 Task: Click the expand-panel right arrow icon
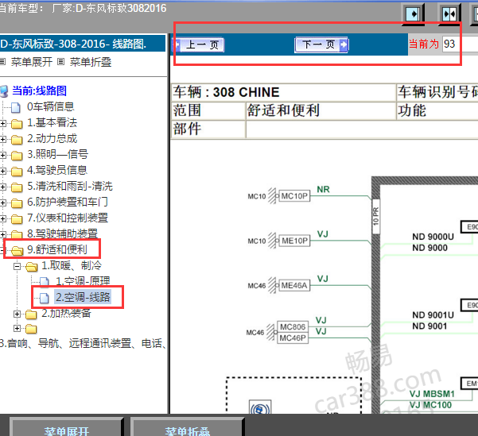414,14
